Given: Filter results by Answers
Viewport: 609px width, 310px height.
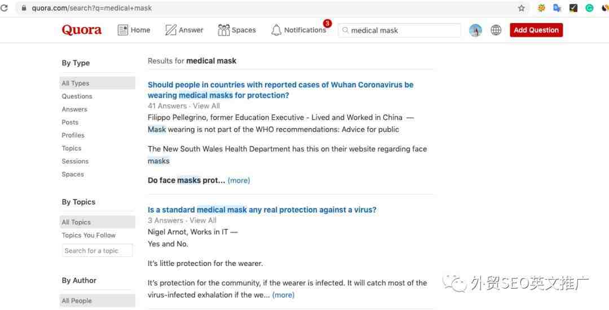Looking at the screenshot, I should [74, 109].
